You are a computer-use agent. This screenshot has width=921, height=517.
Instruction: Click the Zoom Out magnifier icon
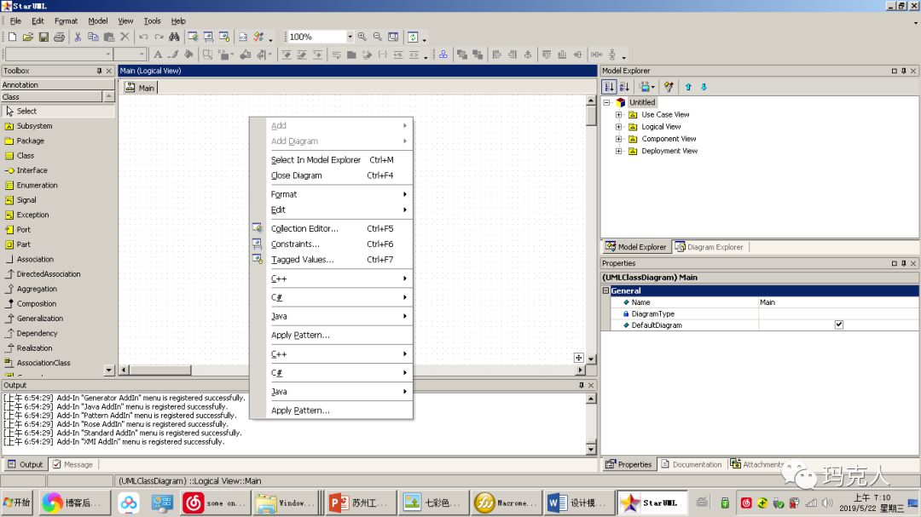click(378, 37)
